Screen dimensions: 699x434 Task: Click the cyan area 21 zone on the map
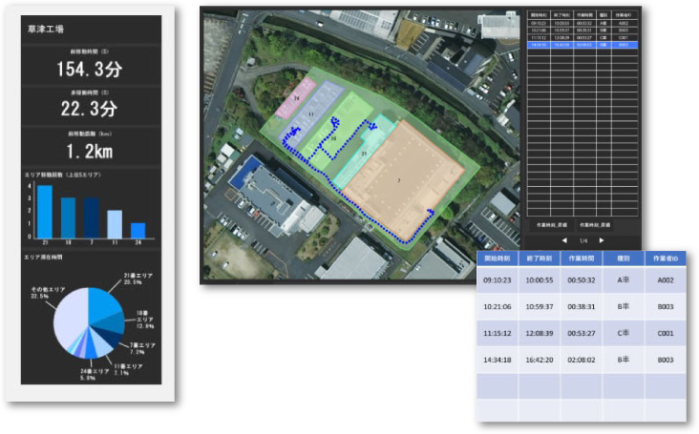tap(365, 153)
